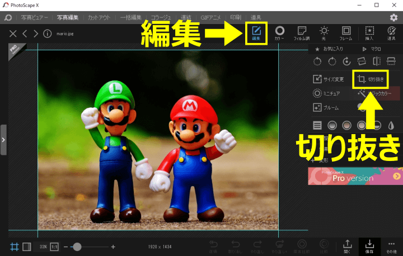Screen dimensions: 403x256
Task: Click the 復帰 revert button
Action: coord(213,246)
